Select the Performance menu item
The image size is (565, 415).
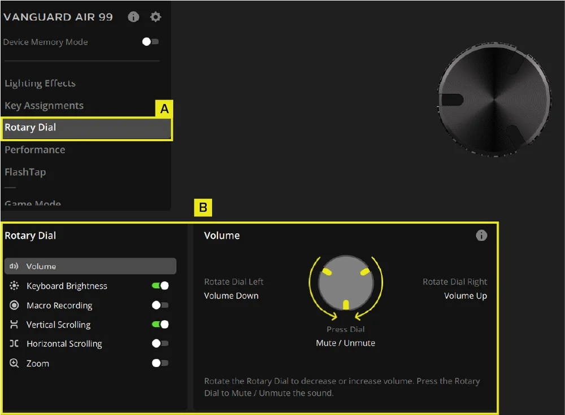tap(35, 150)
